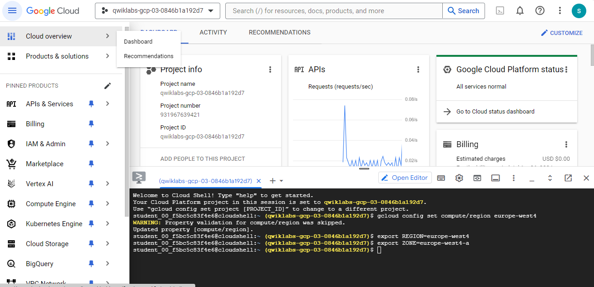Image resolution: width=594 pixels, height=287 pixels.
Task: Open the account avatar S
Action: (x=579, y=11)
